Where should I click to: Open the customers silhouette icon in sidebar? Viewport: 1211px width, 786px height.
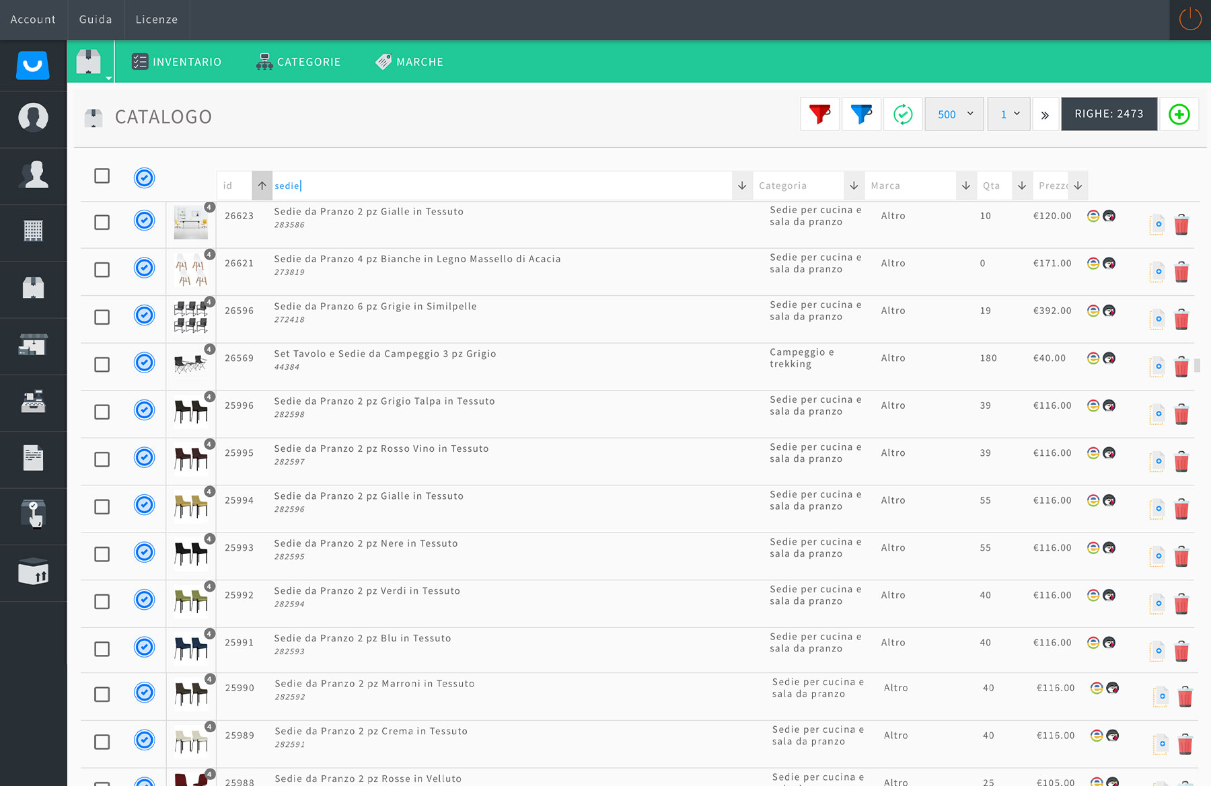point(33,174)
